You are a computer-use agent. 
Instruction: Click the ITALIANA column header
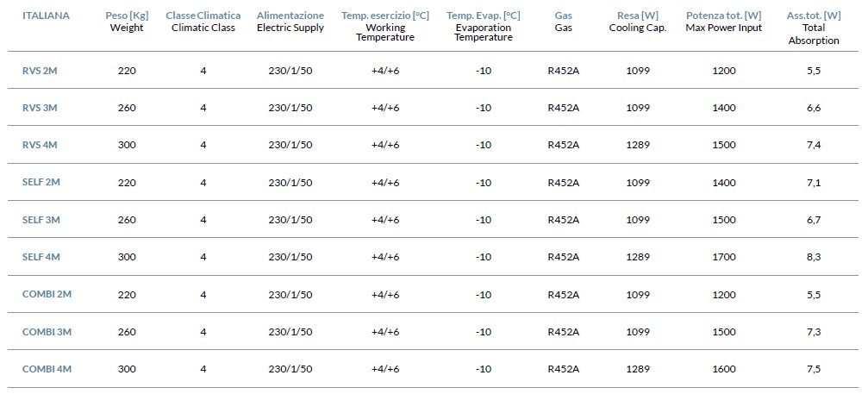(46, 16)
